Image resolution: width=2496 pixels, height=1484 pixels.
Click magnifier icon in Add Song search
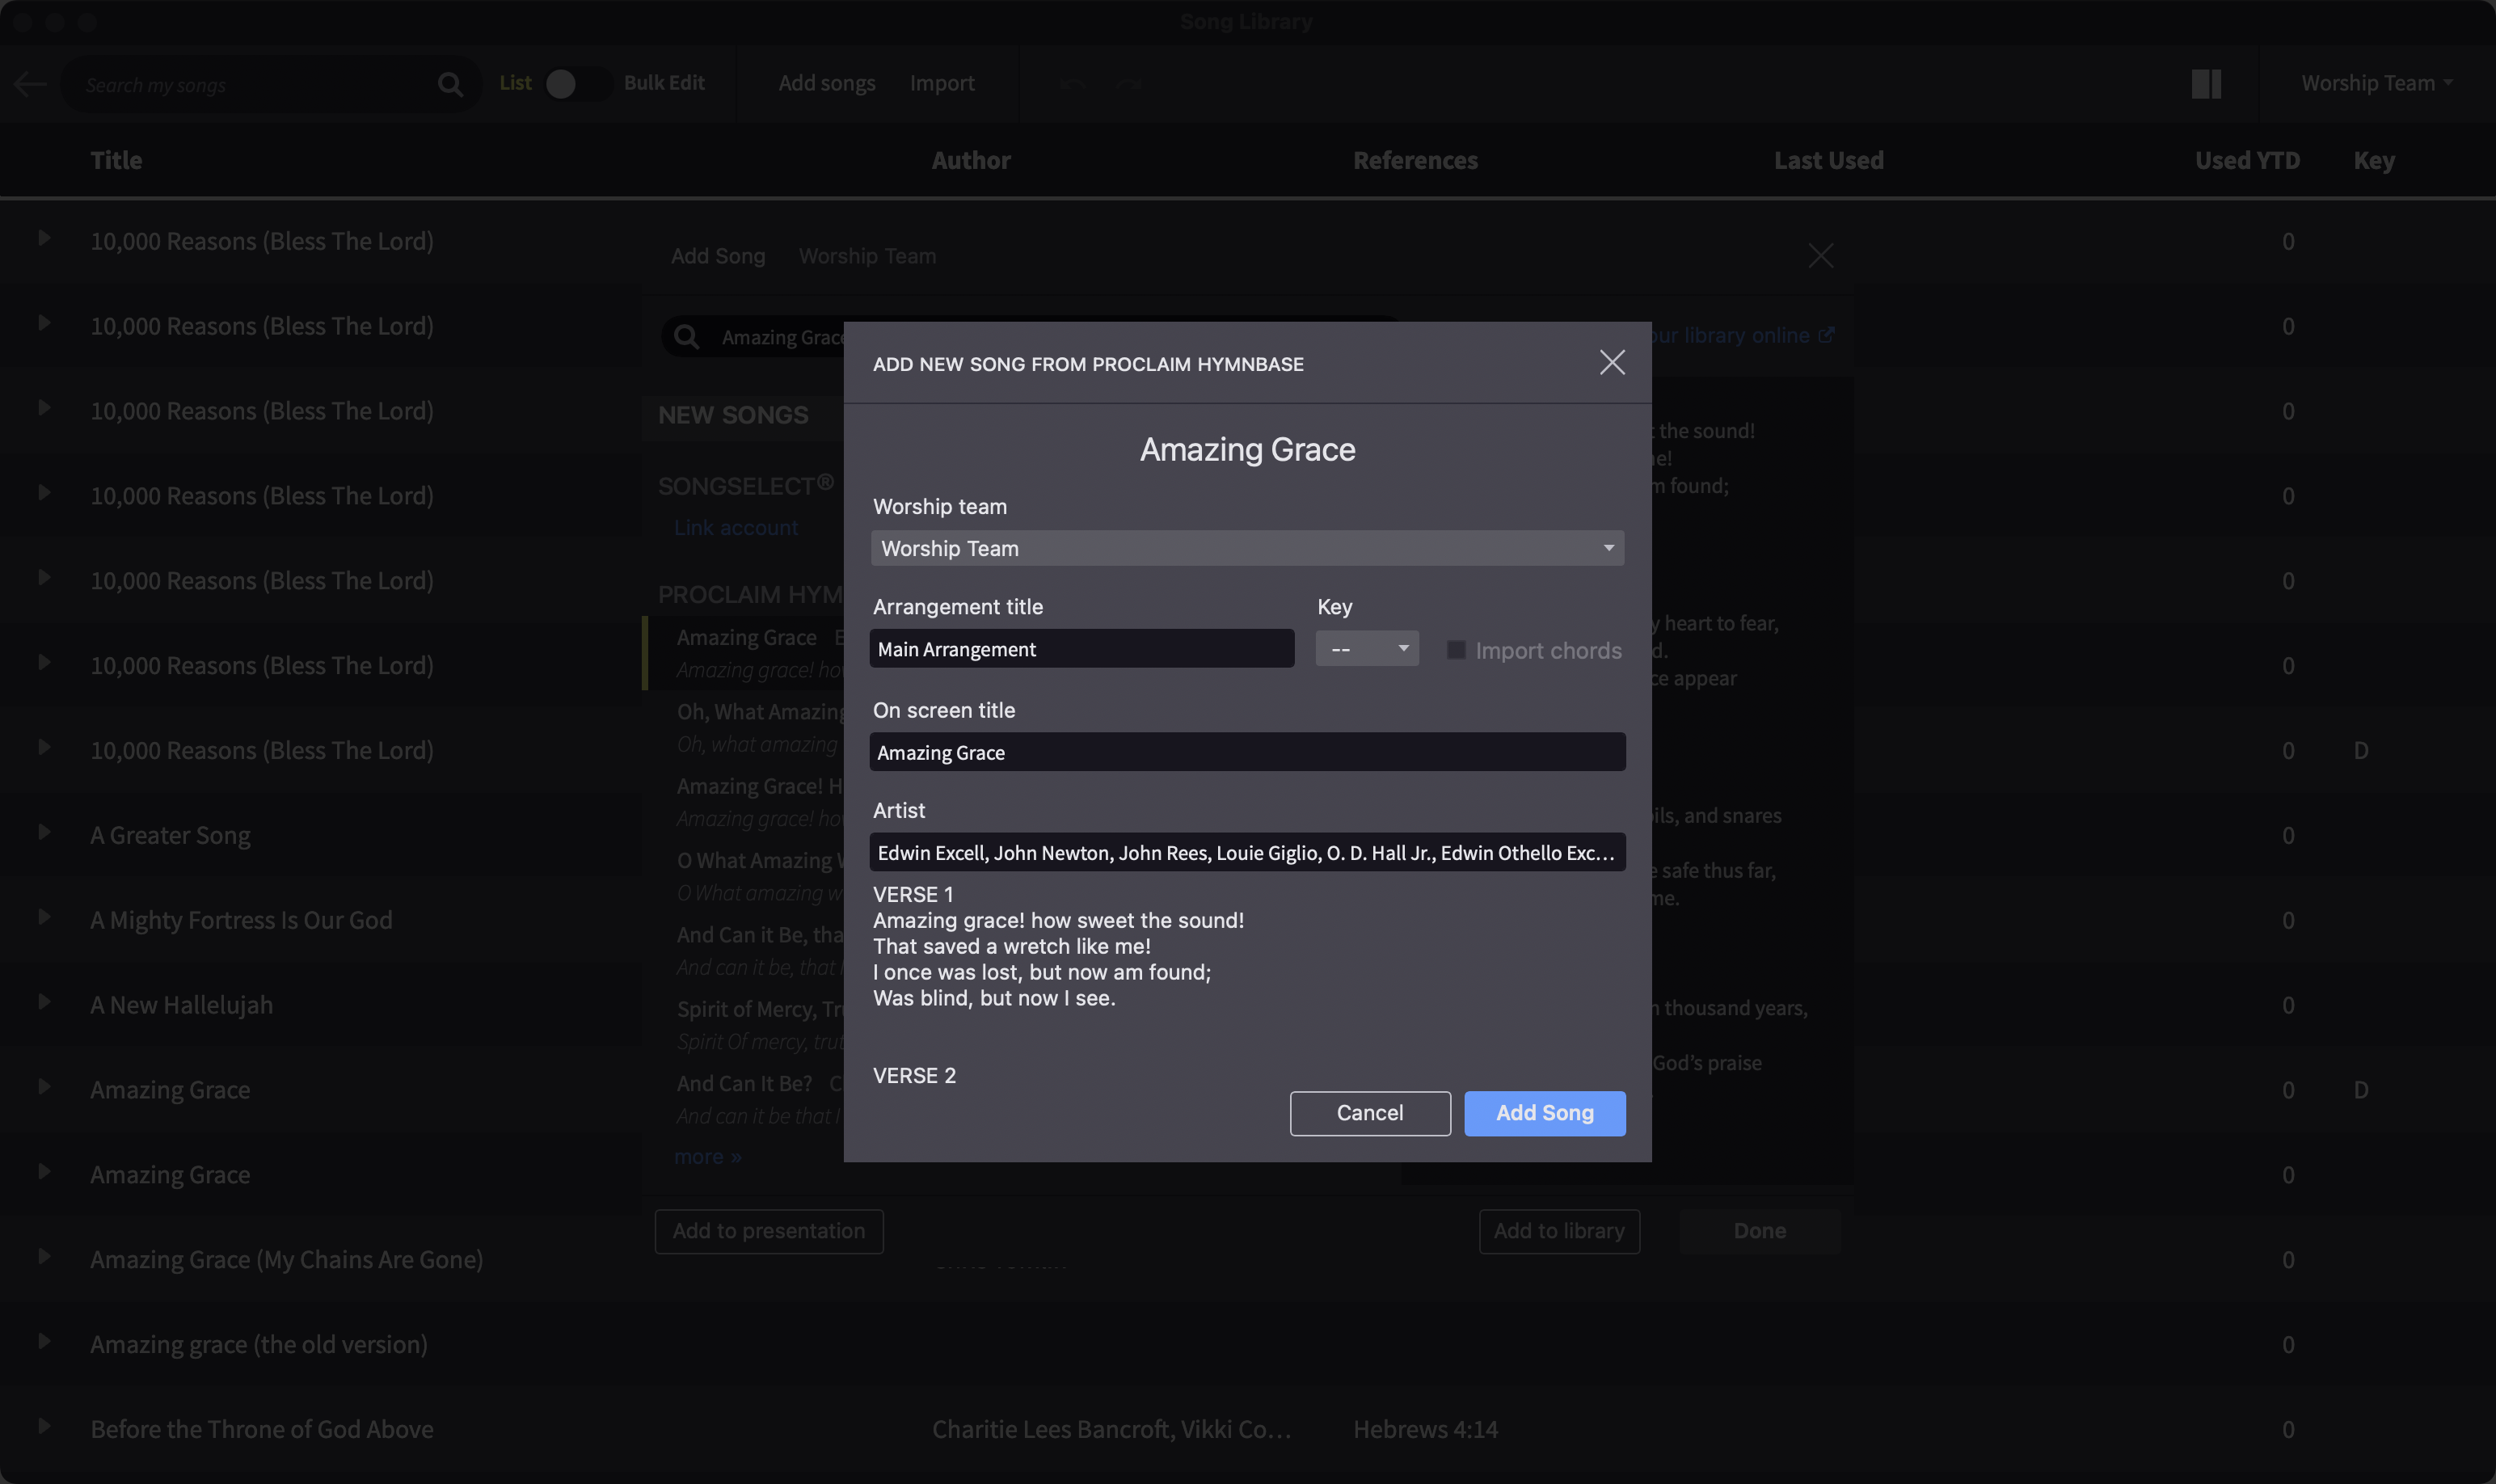point(686,337)
